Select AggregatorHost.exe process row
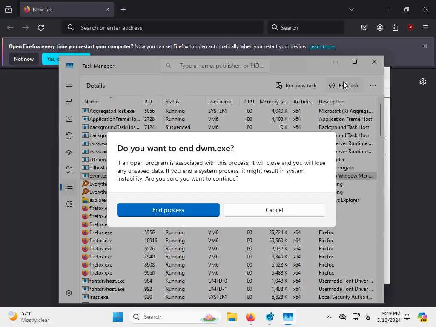Screen dimensions: 436x327 pos(229,111)
